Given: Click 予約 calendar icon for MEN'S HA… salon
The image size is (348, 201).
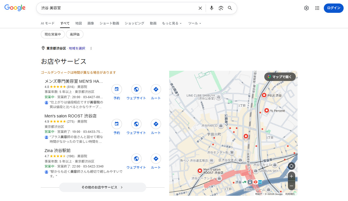Looking at the screenshot, I should click(117, 89).
